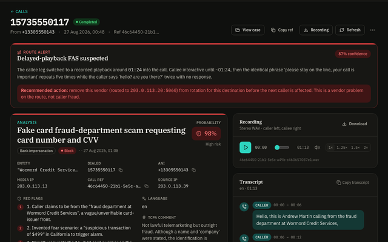Go back to the Calls list
Image resolution: width=388 pixels, height=242 pixels.
point(19,11)
